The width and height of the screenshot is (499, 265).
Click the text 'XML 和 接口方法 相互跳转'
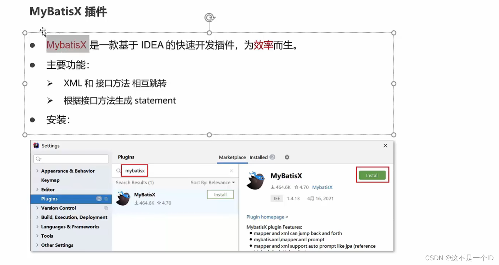115,84
